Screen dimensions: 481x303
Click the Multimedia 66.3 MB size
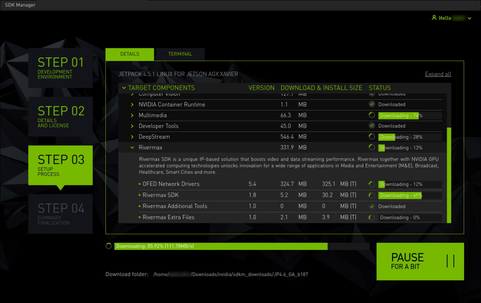pos(294,116)
